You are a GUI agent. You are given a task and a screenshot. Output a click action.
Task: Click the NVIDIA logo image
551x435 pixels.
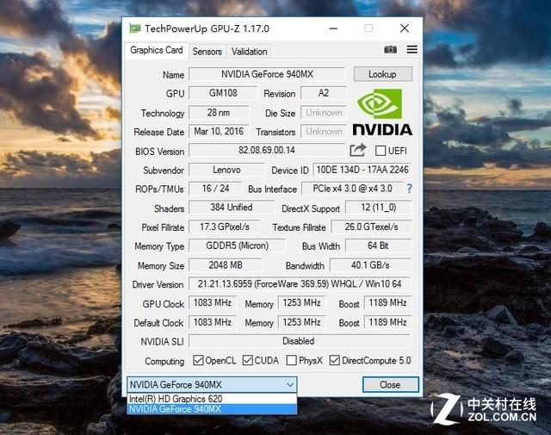point(382,112)
